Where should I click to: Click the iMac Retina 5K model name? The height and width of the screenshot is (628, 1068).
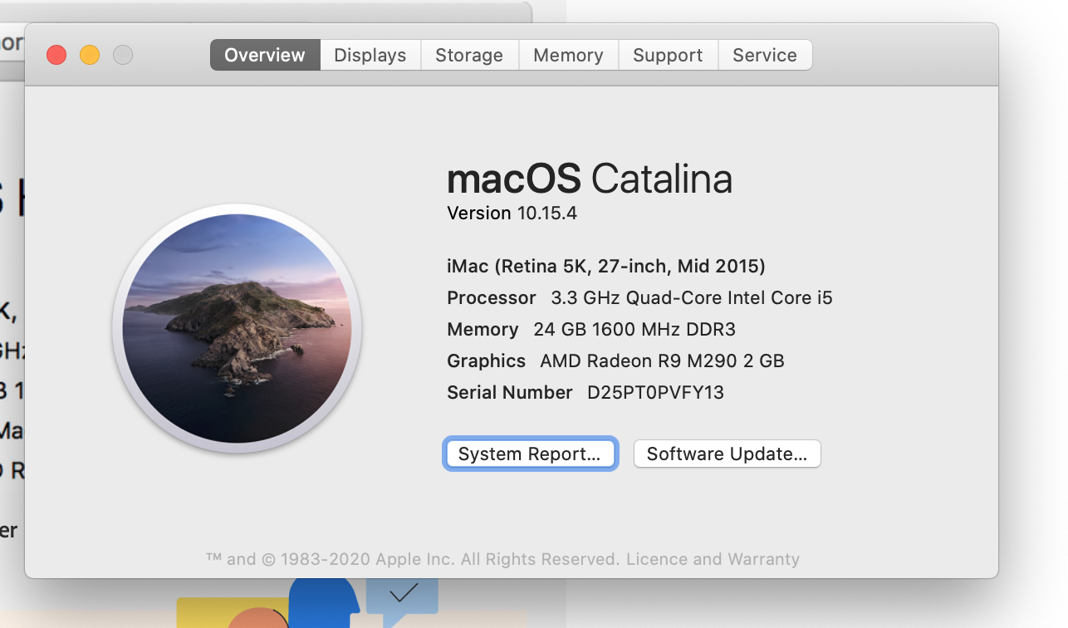coord(605,266)
